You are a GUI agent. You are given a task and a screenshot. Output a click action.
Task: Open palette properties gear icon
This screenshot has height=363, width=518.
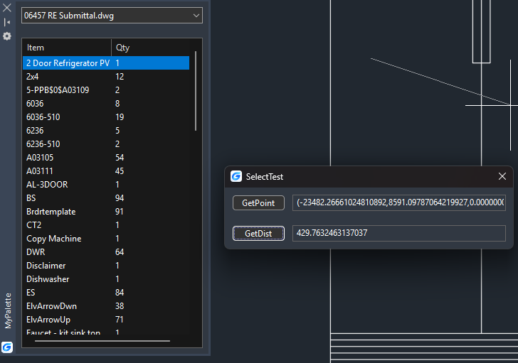[7, 36]
